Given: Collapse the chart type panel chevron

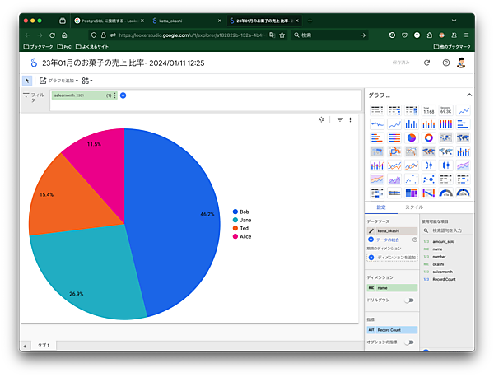Looking at the screenshot, I should (x=469, y=94).
